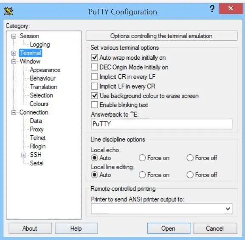The height and width of the screenshot is (240, 245).
Task: Select the Connection category
Action: (x=34, y=112)
